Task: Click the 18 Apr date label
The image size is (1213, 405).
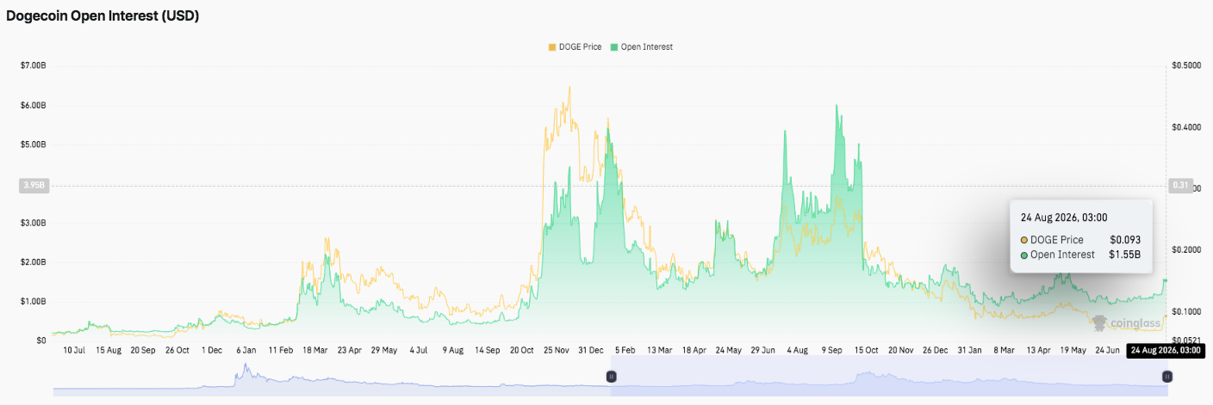Action: [694, 351]
